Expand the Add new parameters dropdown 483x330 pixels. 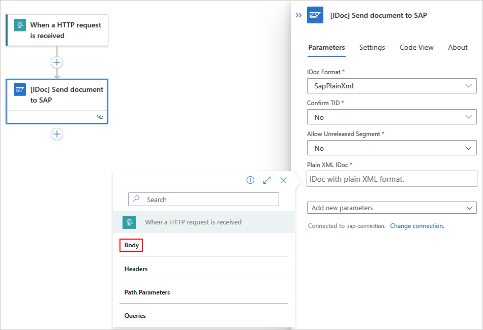click(x=391, y=208)
